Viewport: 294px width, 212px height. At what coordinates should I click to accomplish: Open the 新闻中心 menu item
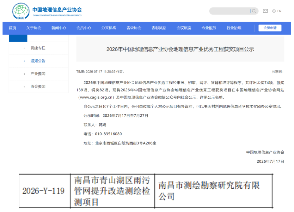pos(59,28)
